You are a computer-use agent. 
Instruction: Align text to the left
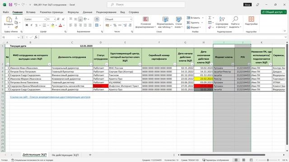tap(71, 25)
